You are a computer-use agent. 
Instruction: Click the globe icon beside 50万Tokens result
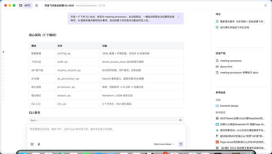(x=217, y=119)
